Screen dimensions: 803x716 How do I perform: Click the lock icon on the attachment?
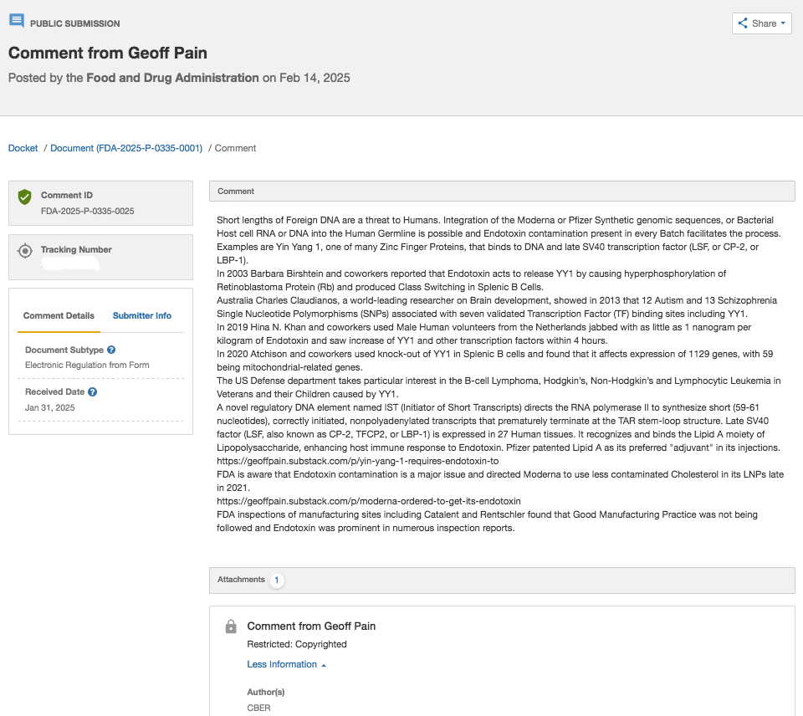(x=231, y=626)
